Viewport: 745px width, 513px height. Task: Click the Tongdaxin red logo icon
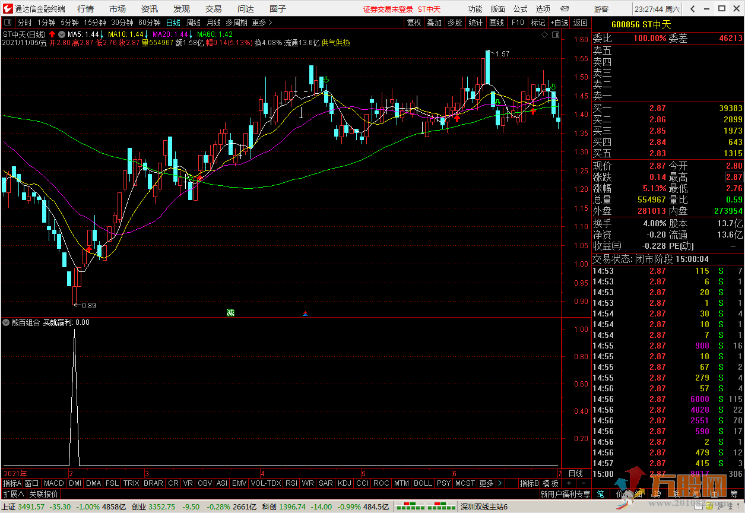point(7,9)
